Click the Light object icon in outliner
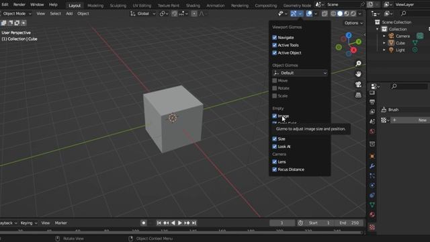The width and height of the screenshot is (430, 242). point(391,50)
